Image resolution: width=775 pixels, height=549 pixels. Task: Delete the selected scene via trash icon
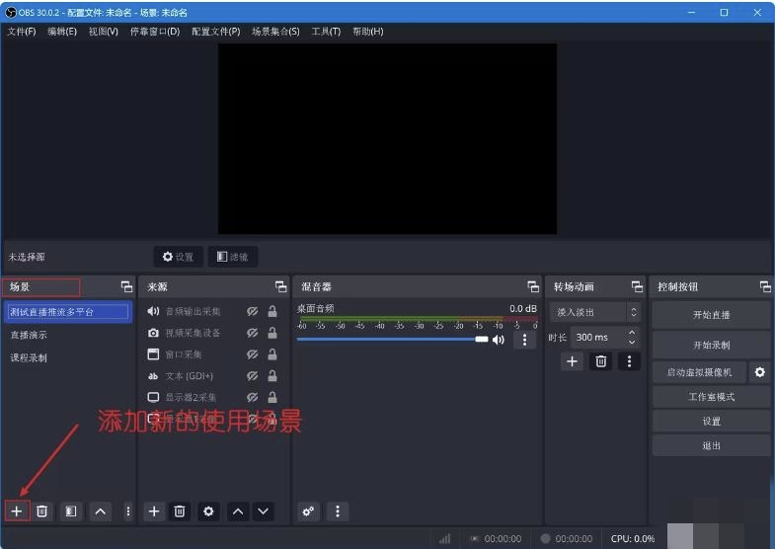point(42,510)
